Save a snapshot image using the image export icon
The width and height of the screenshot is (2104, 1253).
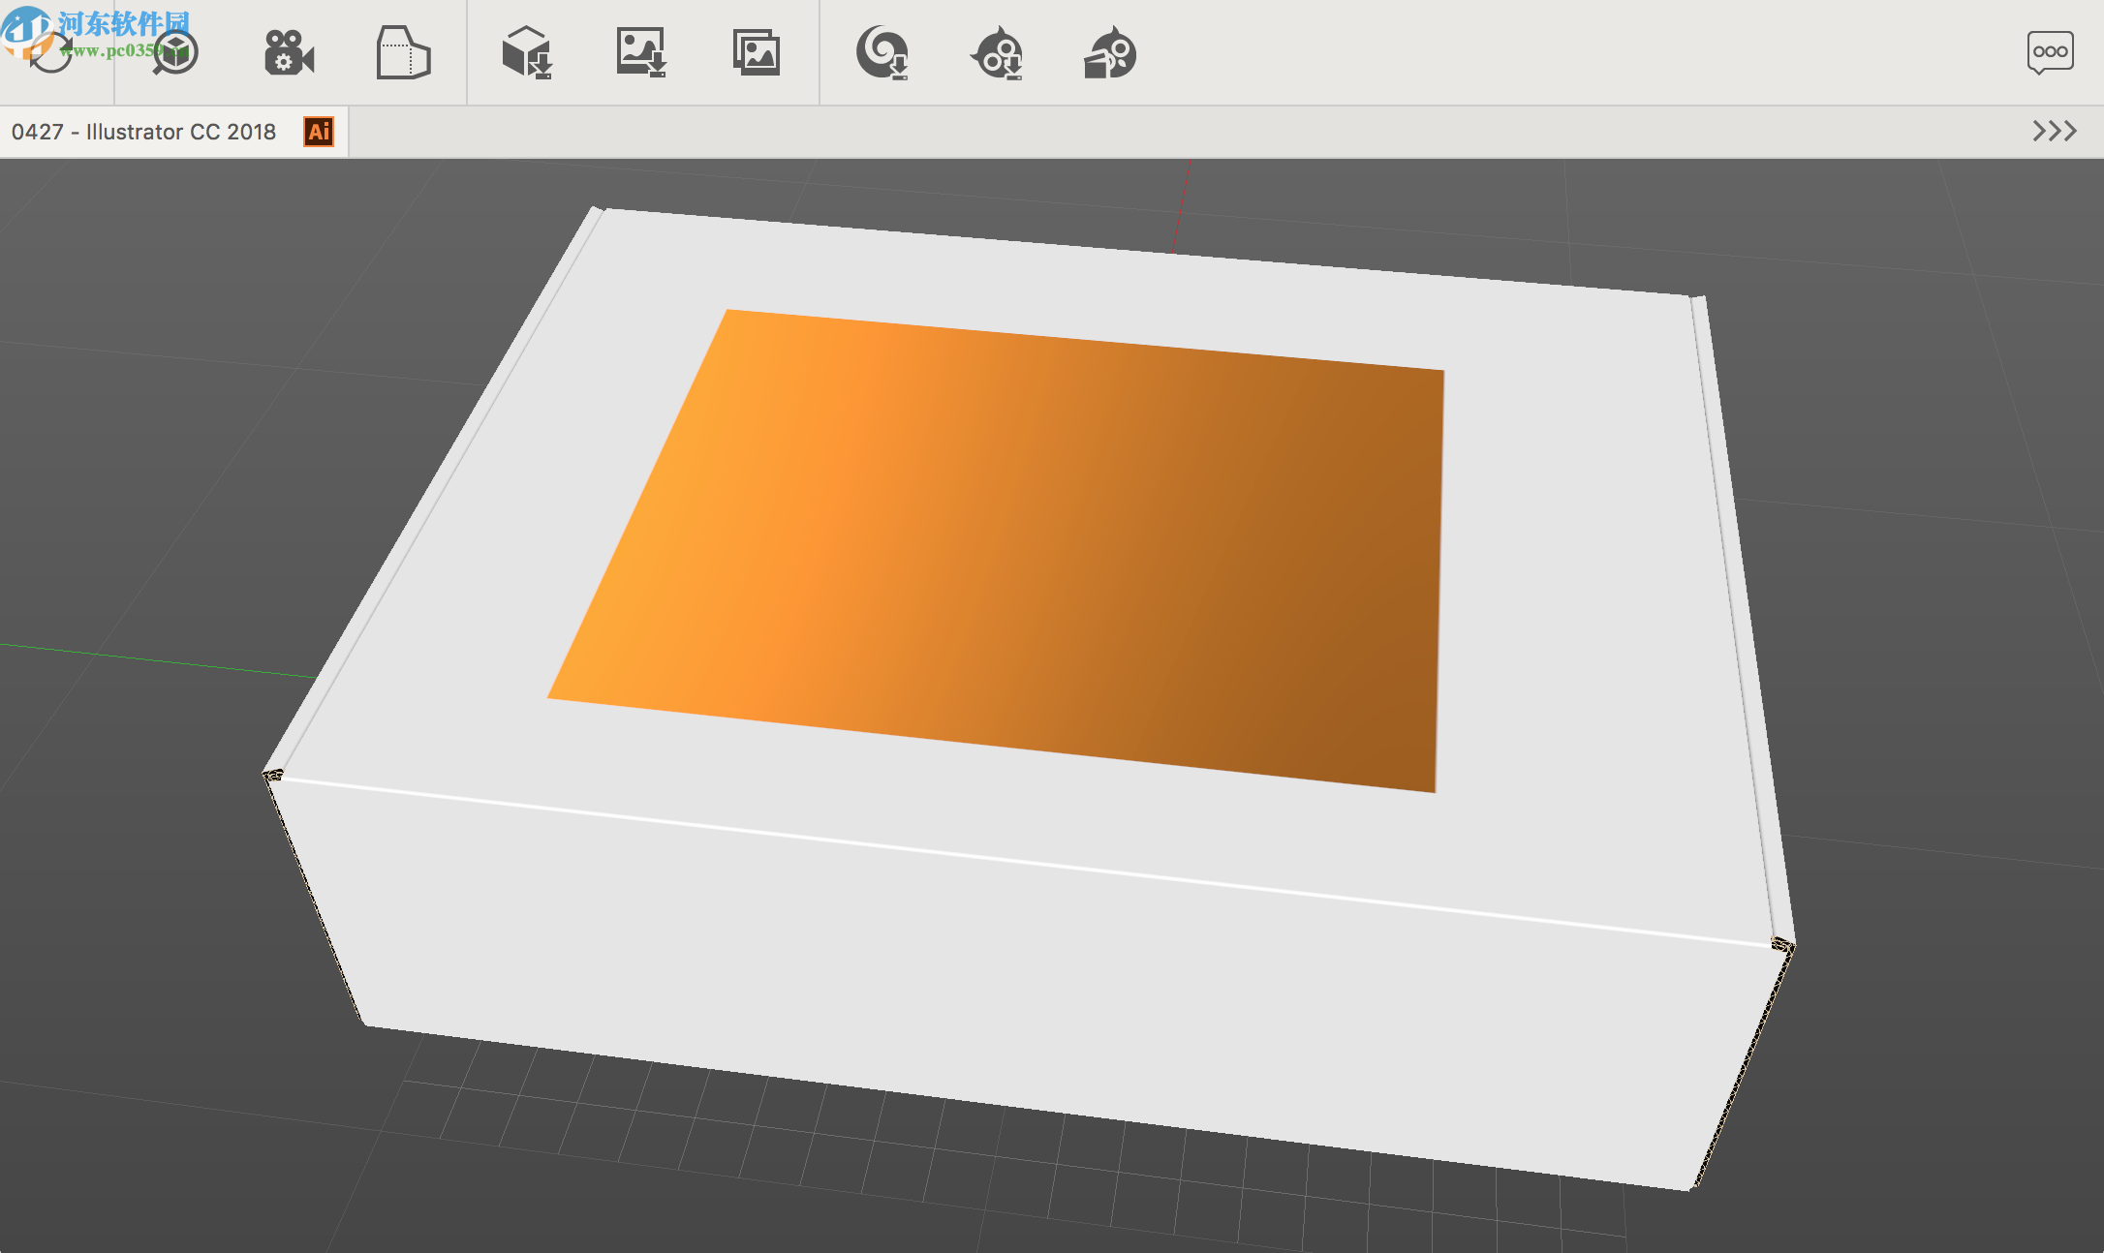640,53
